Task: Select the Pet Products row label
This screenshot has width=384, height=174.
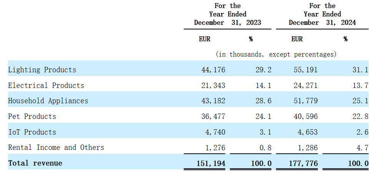Action: [32, 117]
